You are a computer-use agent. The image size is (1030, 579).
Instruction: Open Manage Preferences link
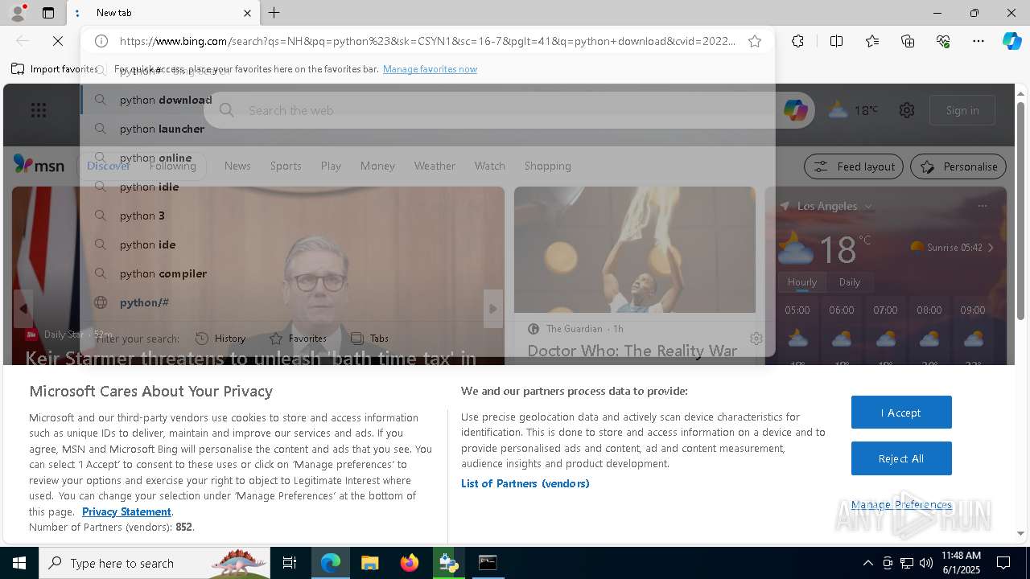[x=901, y=504]
